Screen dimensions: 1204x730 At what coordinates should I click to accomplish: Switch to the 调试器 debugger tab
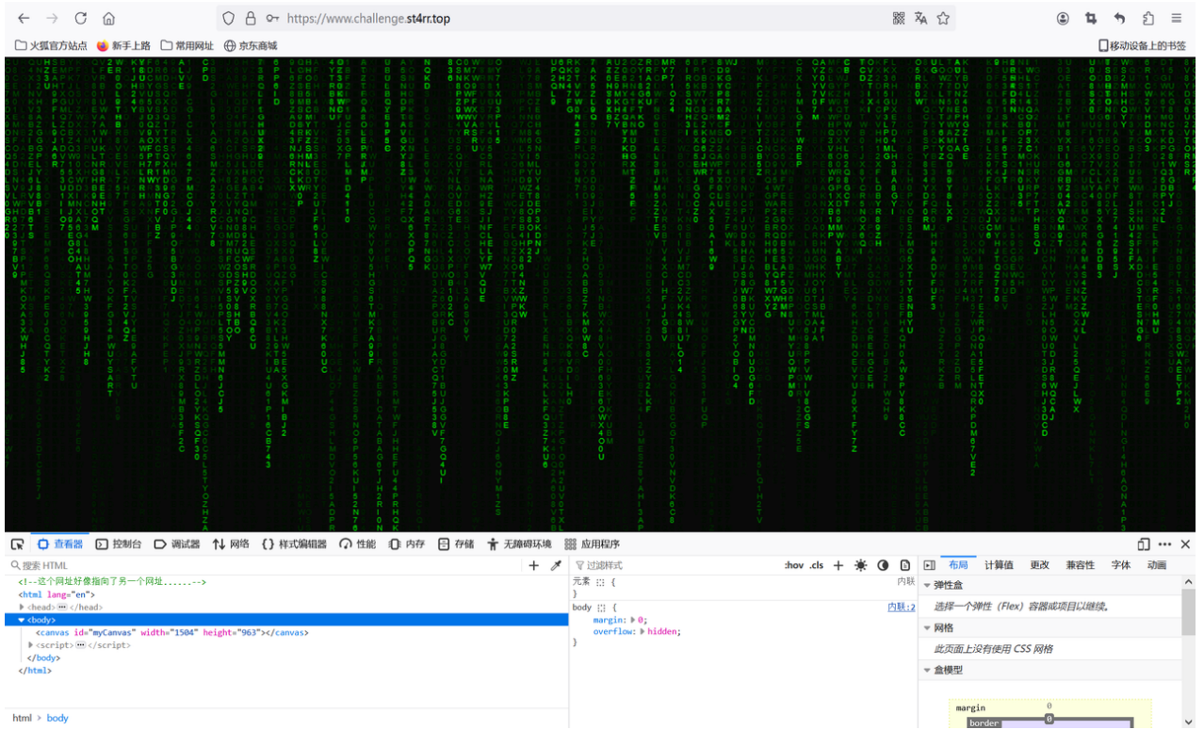178,544
